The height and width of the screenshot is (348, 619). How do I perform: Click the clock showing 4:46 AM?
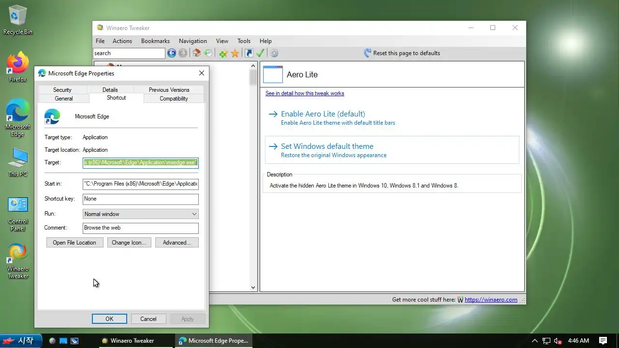(x=578, y=341)
